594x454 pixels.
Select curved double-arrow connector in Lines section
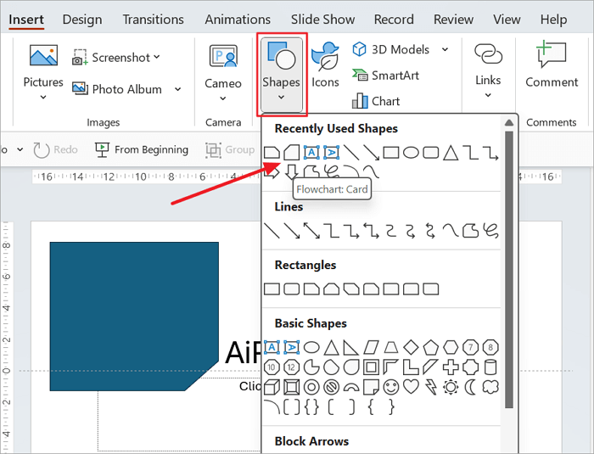pos(430,231)
